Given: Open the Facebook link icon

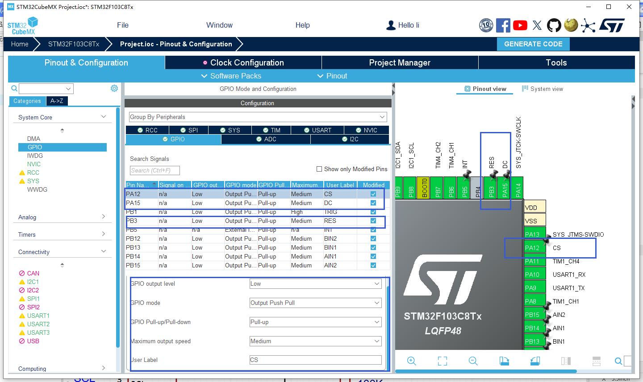Looking at the screenshot, I should tap(503, 25).
